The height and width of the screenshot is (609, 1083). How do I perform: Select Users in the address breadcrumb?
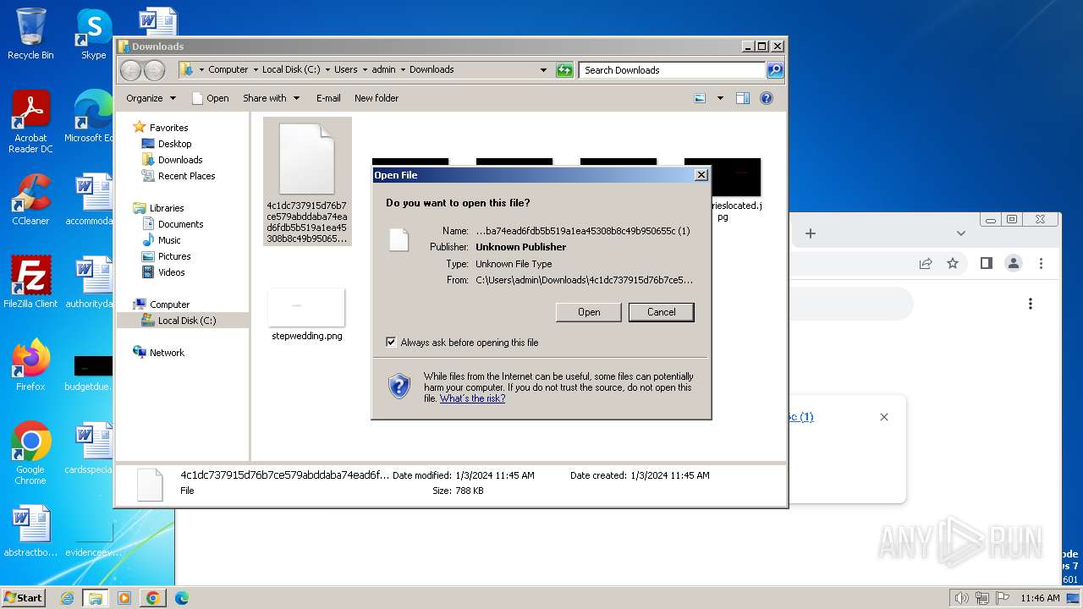(345, 69)
